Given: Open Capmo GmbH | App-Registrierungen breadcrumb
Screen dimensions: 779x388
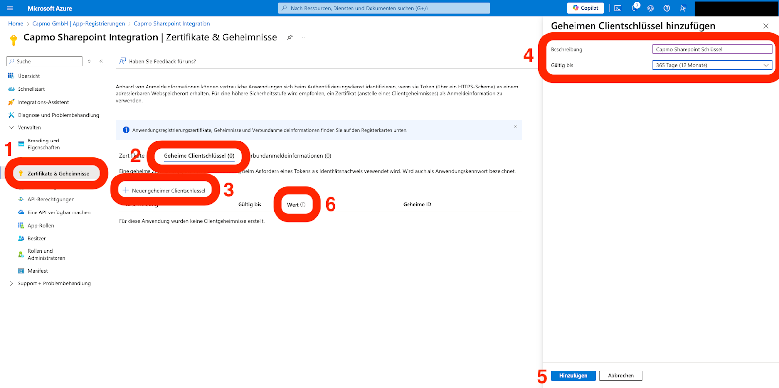Looking at the screenshot, I should pos(78,24).
